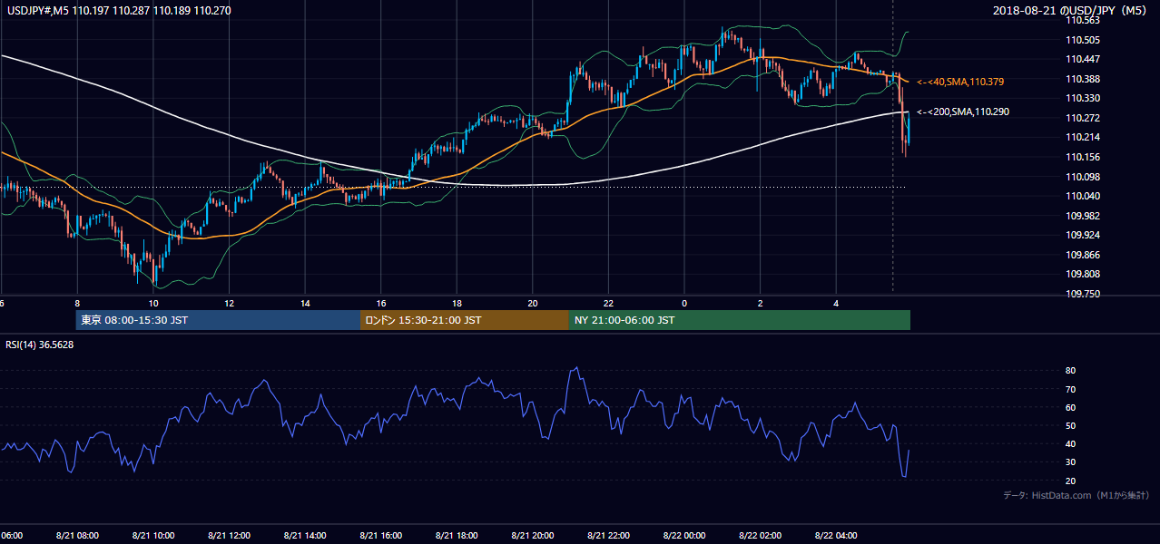Click hour label 12 under the price chart
Screen dimensions: 1160x544
[x=230, y=303]
